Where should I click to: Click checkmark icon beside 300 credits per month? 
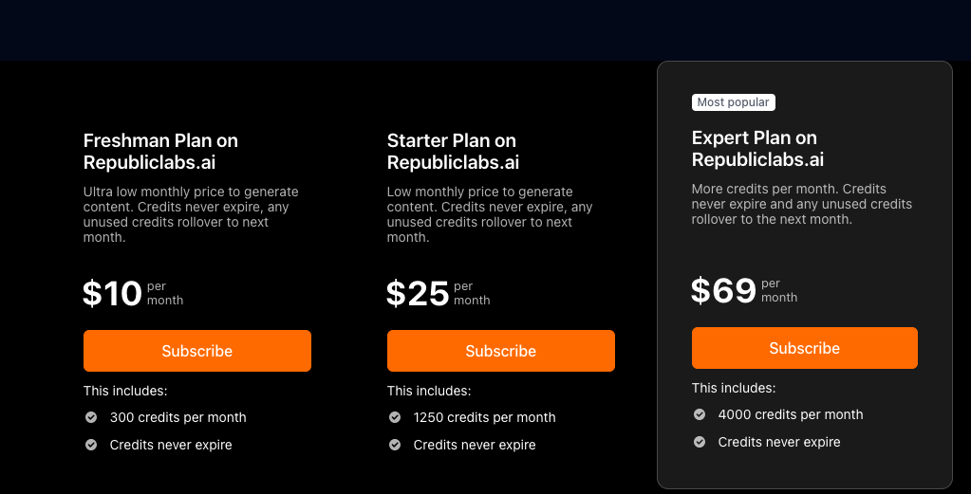click(x=91, y=417)
